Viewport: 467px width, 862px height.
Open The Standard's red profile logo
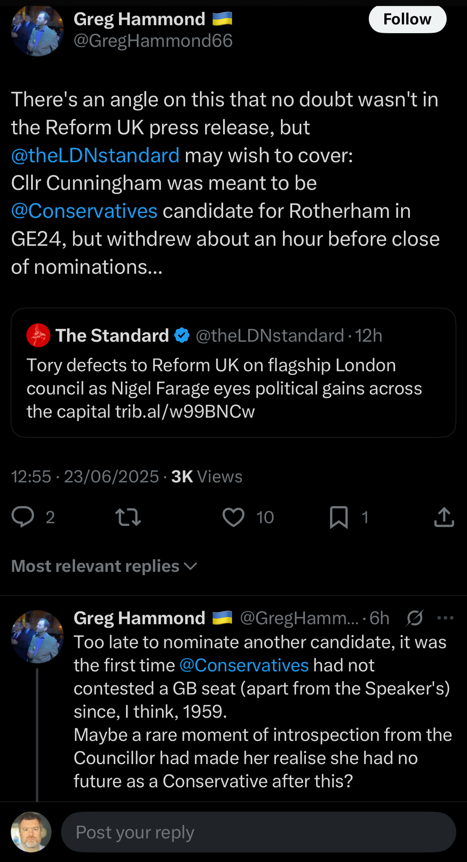[38, 335]
